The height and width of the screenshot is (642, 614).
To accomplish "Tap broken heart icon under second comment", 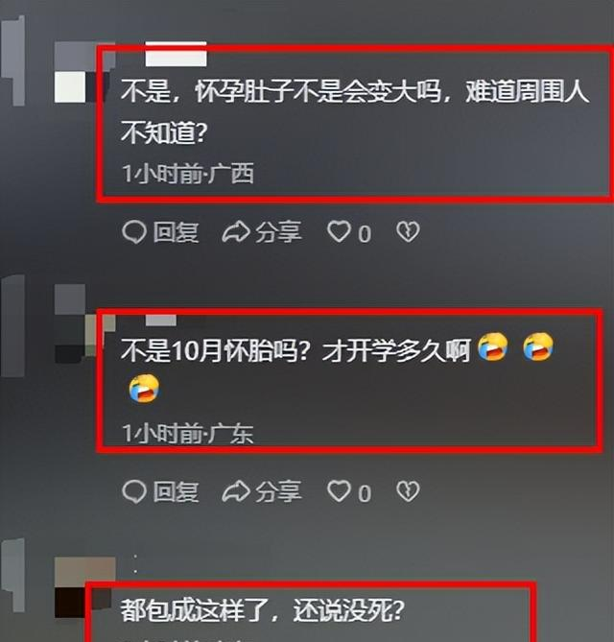I will pyautogui.click(x=408, y=491).
